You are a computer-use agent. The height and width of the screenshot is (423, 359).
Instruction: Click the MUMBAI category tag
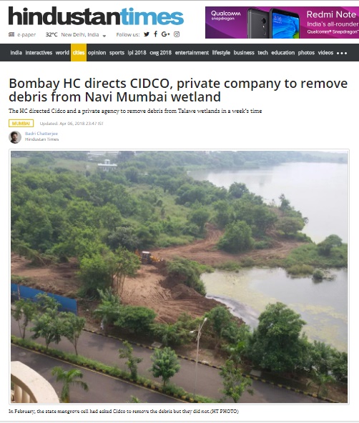[x=21, y=124]
